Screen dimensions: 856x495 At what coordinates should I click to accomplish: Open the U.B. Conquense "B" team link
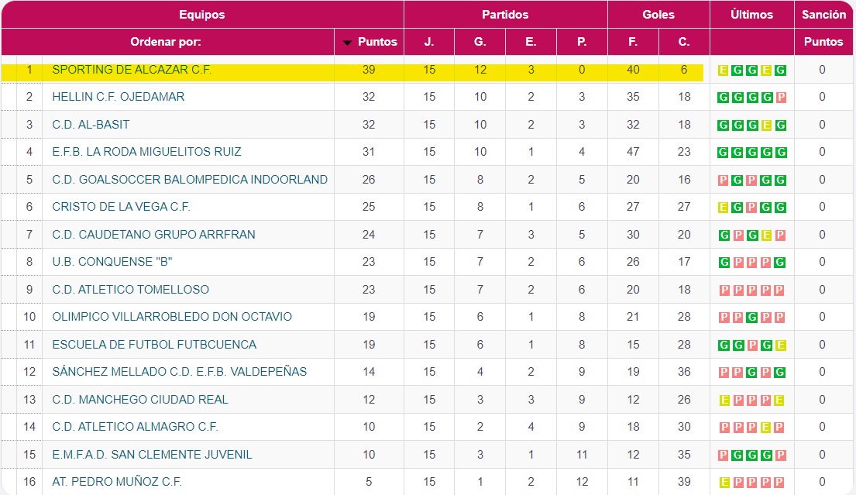click(x=112, y=262)
